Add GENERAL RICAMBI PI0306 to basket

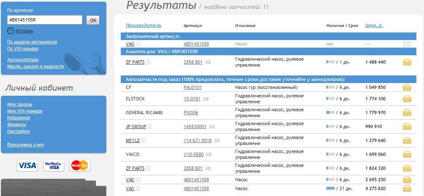coord(407,113)
